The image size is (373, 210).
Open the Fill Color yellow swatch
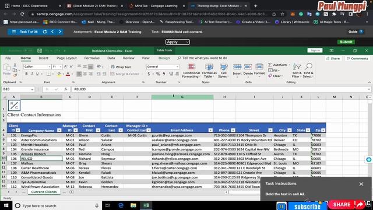click(59, 74)
